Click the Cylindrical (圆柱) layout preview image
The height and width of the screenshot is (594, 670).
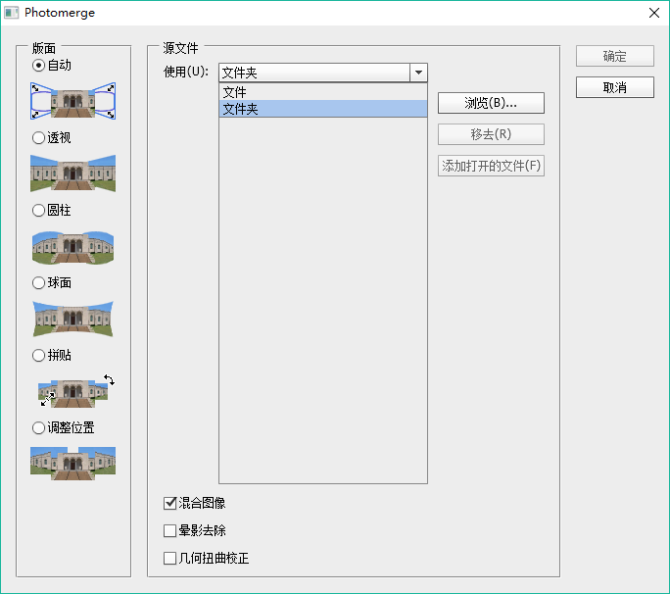point(73,247)
